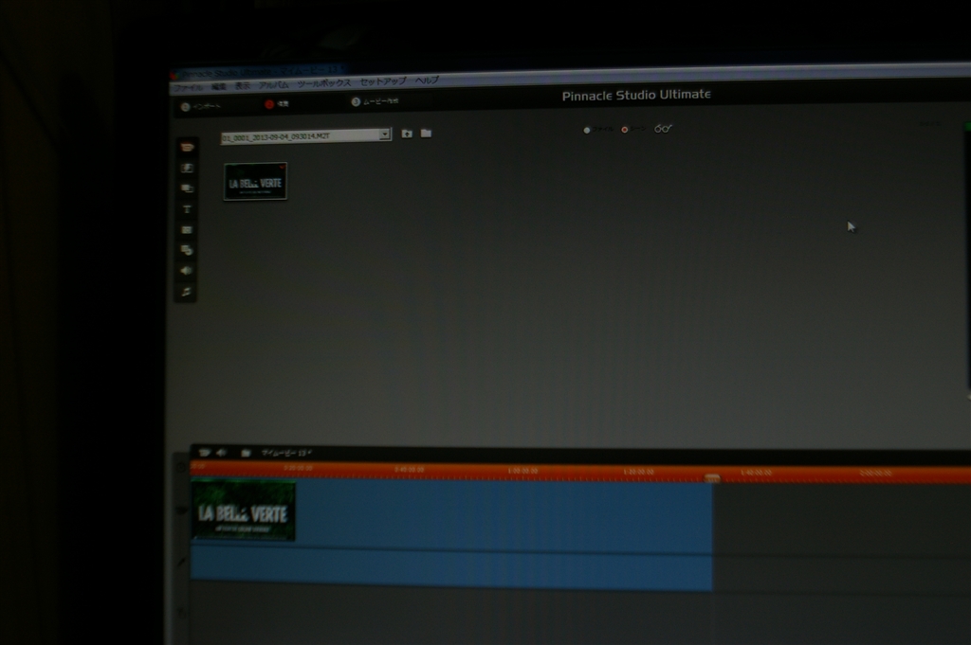This screenshot has height=645, width=971.
Task: Select the ファイル view radio button
Action: click(586, 130)
